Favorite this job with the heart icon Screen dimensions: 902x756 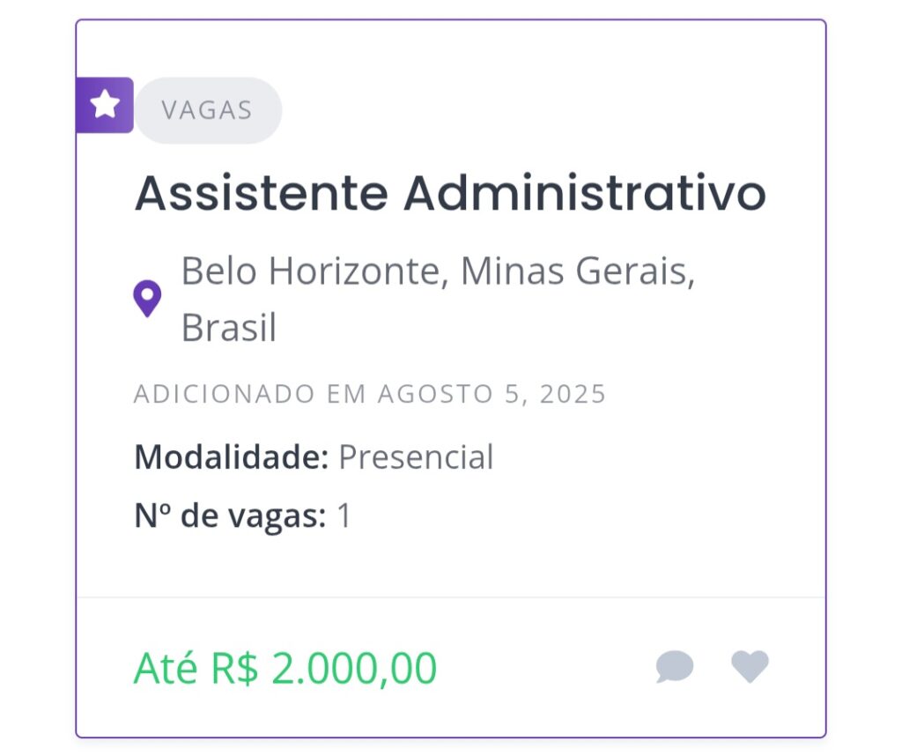pos(750,667)
